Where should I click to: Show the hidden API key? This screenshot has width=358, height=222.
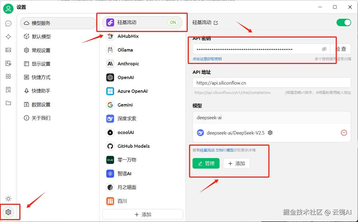coord(324,49)
